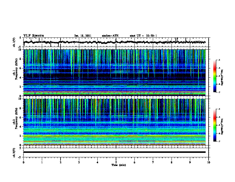Click the ch.3(V) axis label
Screen dimensions: 235x182
tap(14, 153)
